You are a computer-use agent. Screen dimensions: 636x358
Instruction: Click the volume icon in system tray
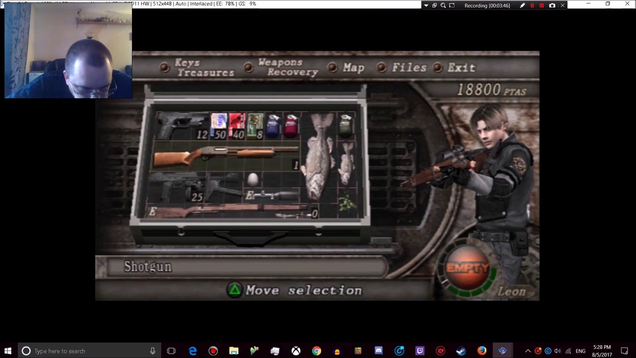point(557,351)
